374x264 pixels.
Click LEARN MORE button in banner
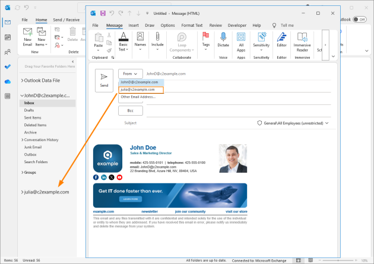pos(131,199)
